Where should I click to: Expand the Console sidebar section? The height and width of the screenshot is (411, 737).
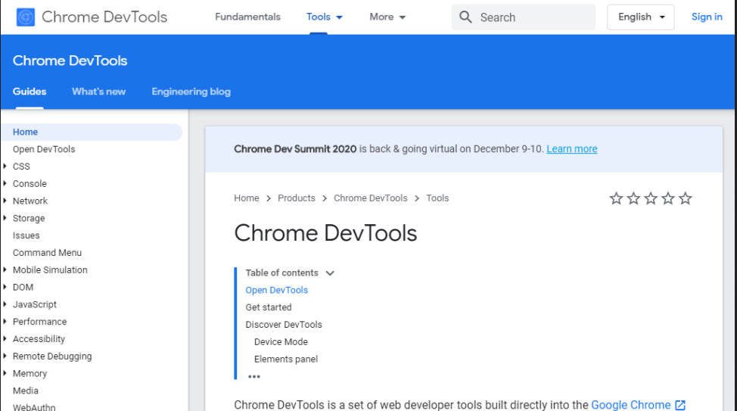(5, 183)
